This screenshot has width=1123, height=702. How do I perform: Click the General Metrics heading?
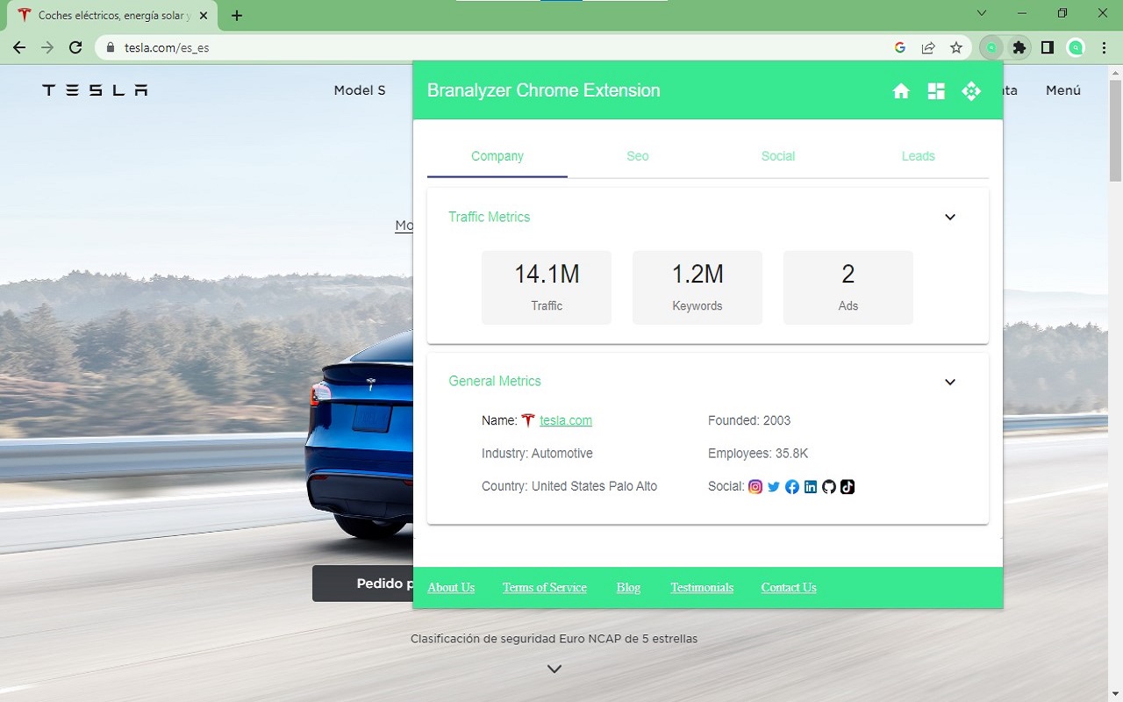click(495, 381)
